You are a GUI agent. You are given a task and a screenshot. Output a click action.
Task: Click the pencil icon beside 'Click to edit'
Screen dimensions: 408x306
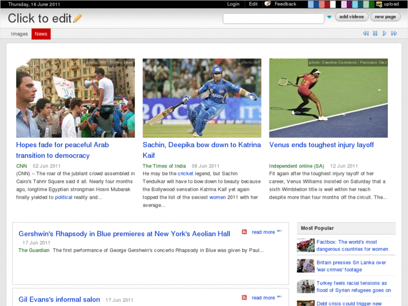(x=77, y=18)
